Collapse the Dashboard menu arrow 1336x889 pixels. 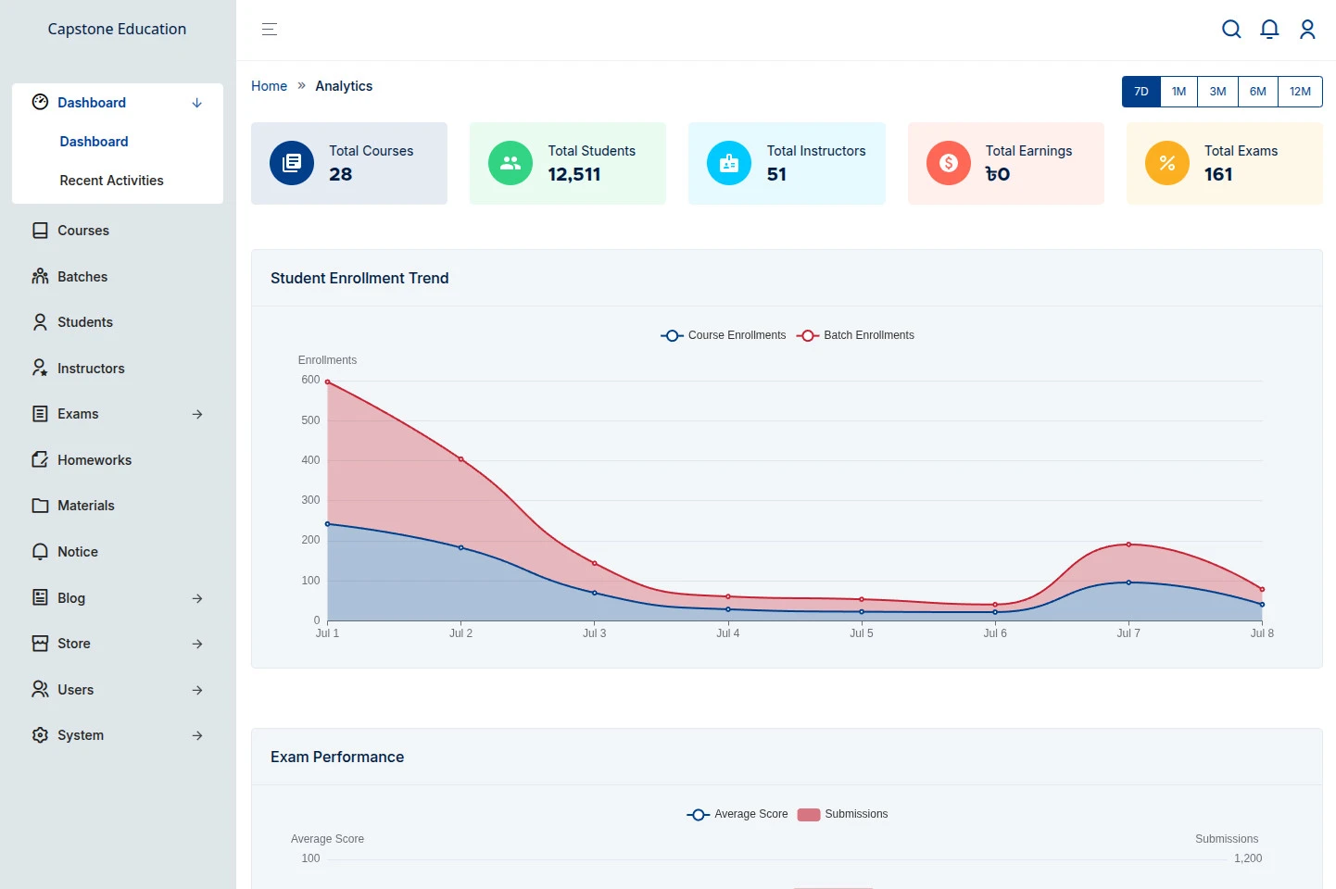coord(196,103)
